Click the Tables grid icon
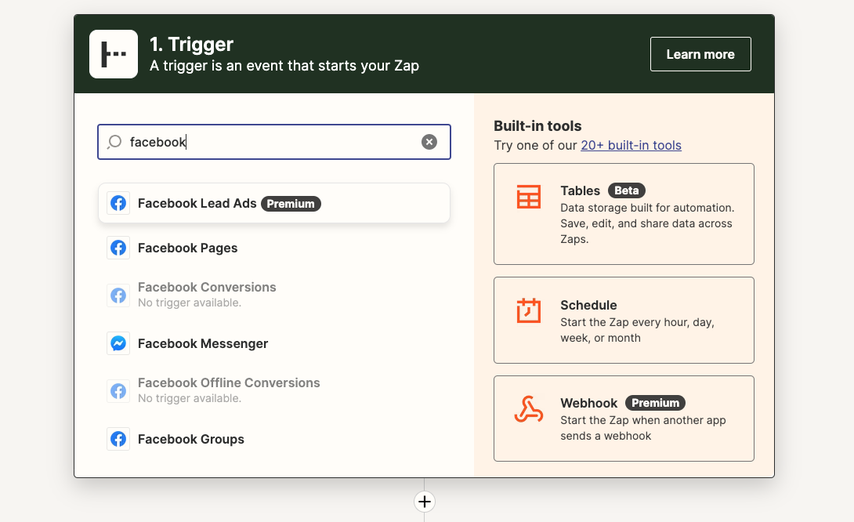The height and width of the screenshot is (522, 854). point(528,197)
